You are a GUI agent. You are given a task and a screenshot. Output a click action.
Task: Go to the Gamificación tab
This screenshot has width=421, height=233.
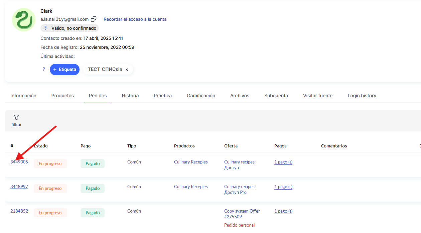point(201,96)
